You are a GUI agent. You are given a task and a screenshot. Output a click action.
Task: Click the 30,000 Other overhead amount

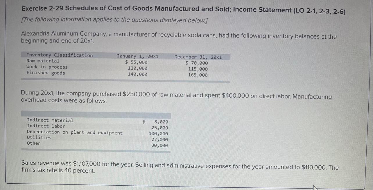click(159, 146)
